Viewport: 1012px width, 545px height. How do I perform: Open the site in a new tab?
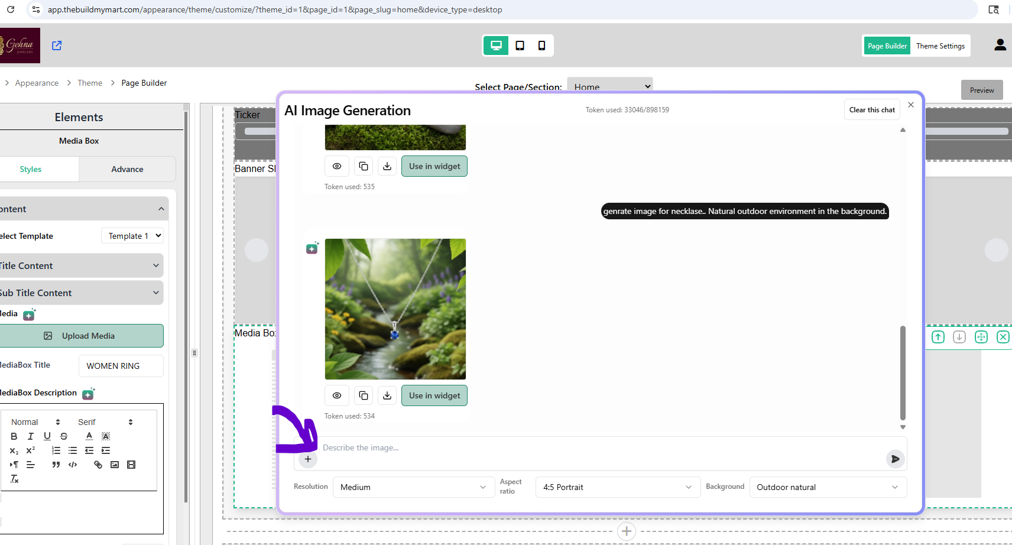point(57,46)
